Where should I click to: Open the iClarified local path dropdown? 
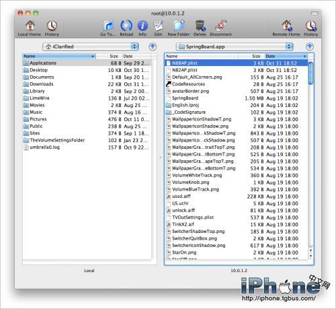(x=91, y=46)
